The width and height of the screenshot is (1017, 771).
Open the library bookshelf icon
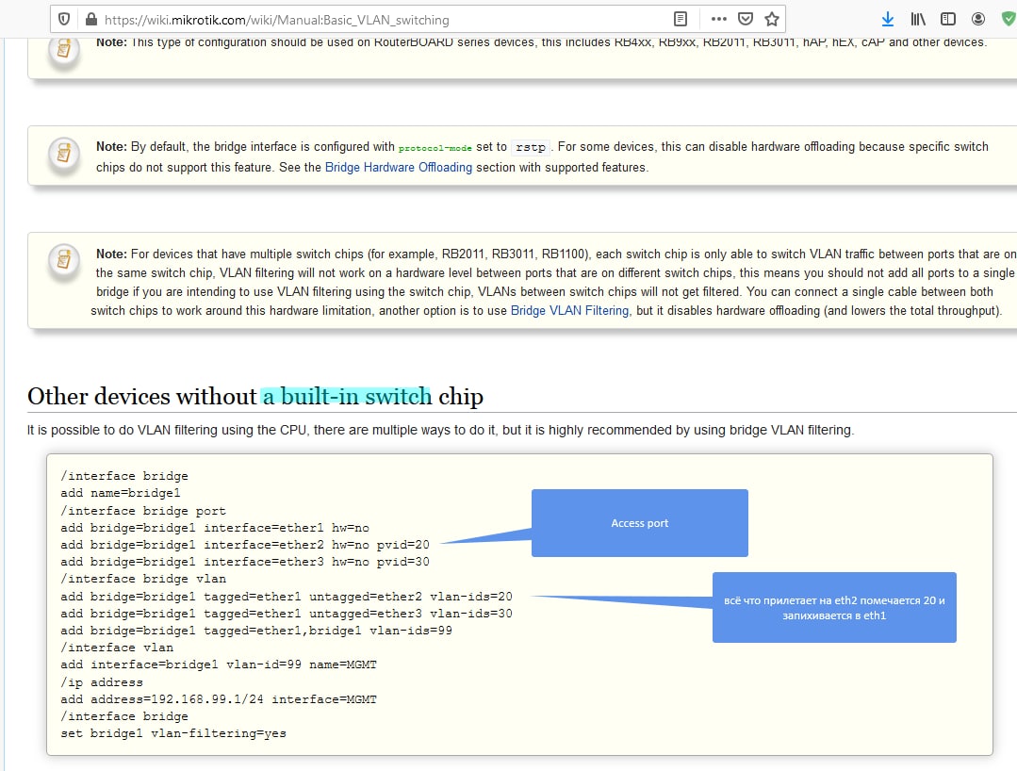pyautogui.click(x=918, y=19)
